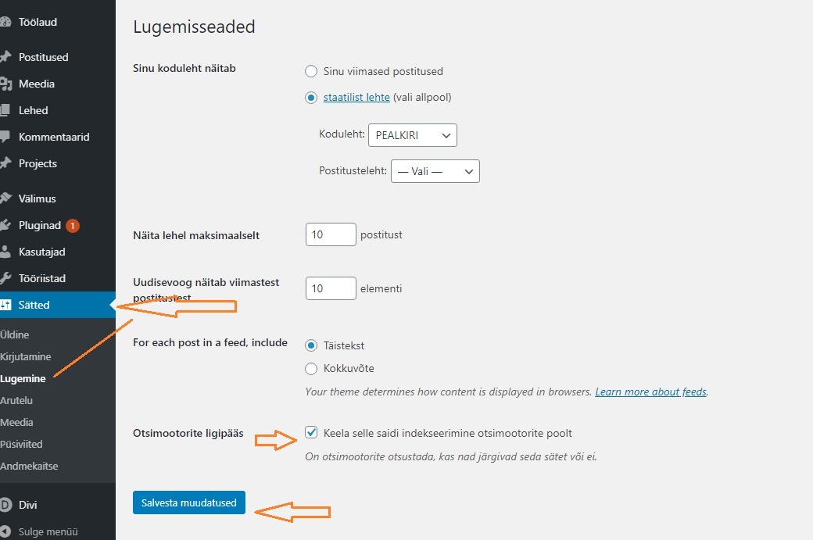Screen dimensions: 813x540
Task: Click the Lehed pages icon
Action: coord(5,110)
